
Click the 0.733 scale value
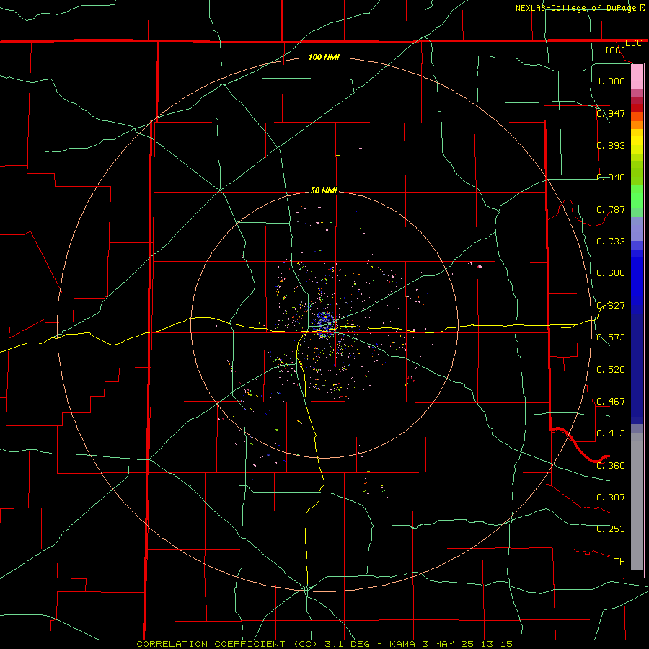611,242
